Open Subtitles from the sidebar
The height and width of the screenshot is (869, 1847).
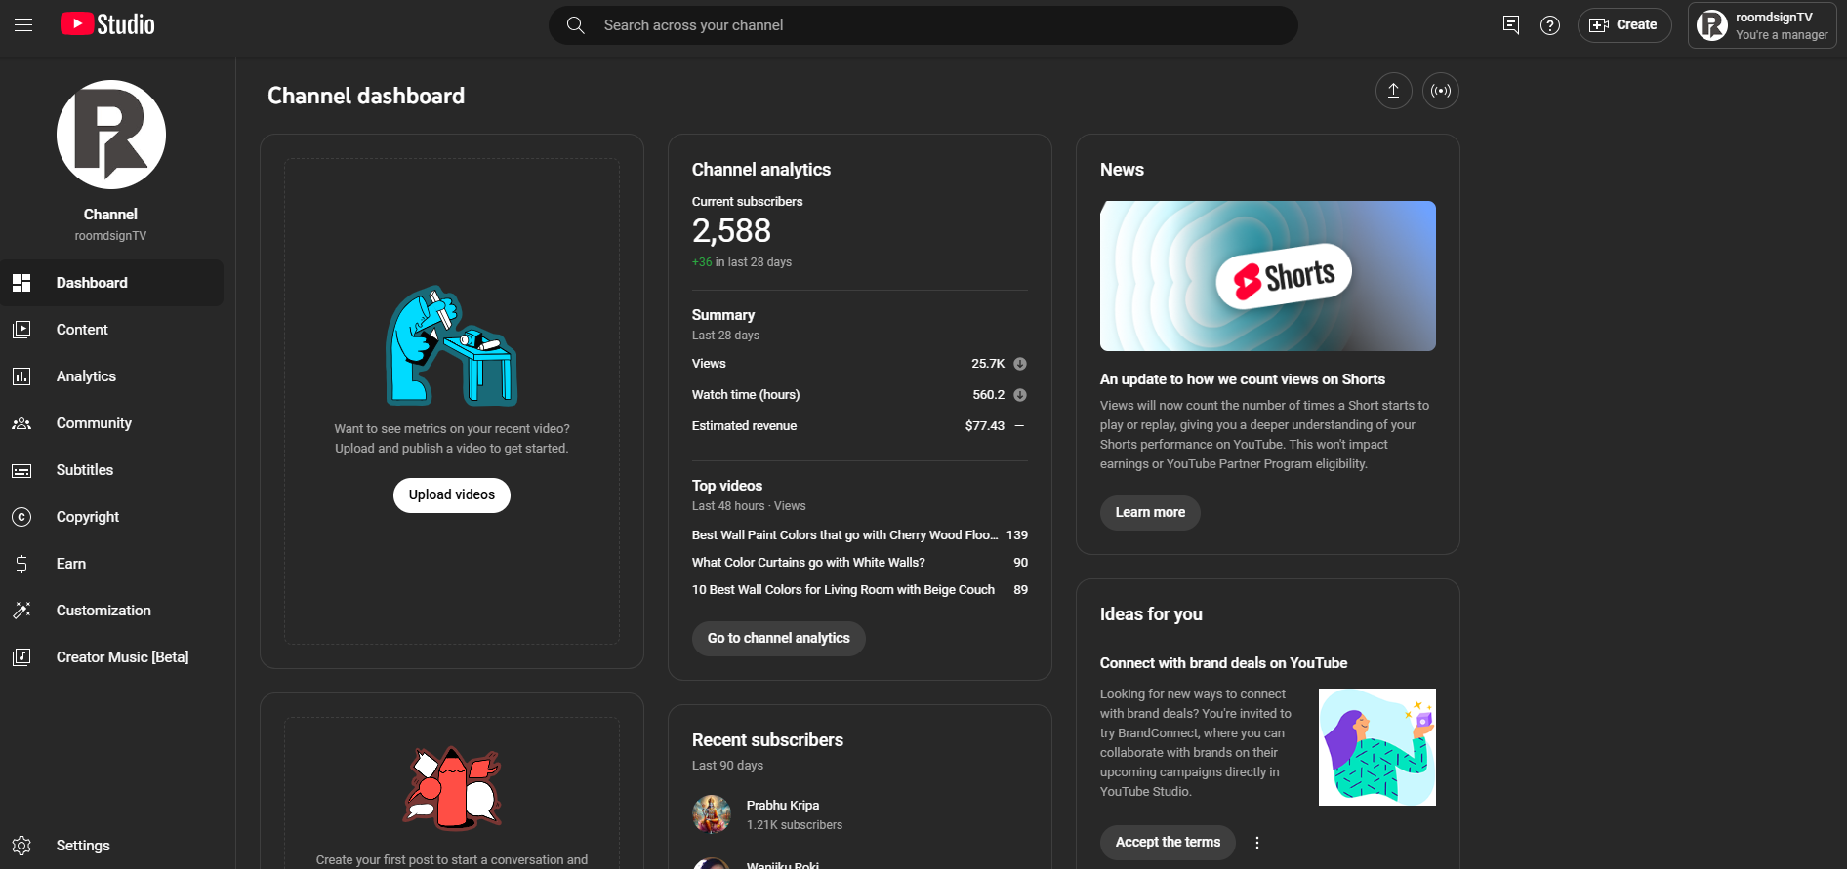tap(111, 470)
